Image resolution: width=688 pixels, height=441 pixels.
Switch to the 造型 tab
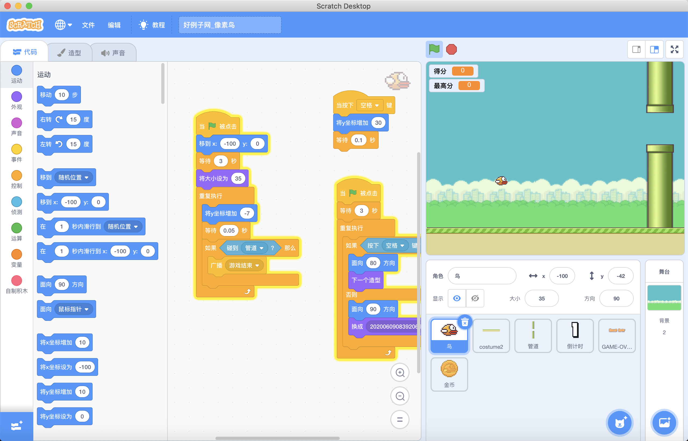pyautogui.click(x=69, y=53)
